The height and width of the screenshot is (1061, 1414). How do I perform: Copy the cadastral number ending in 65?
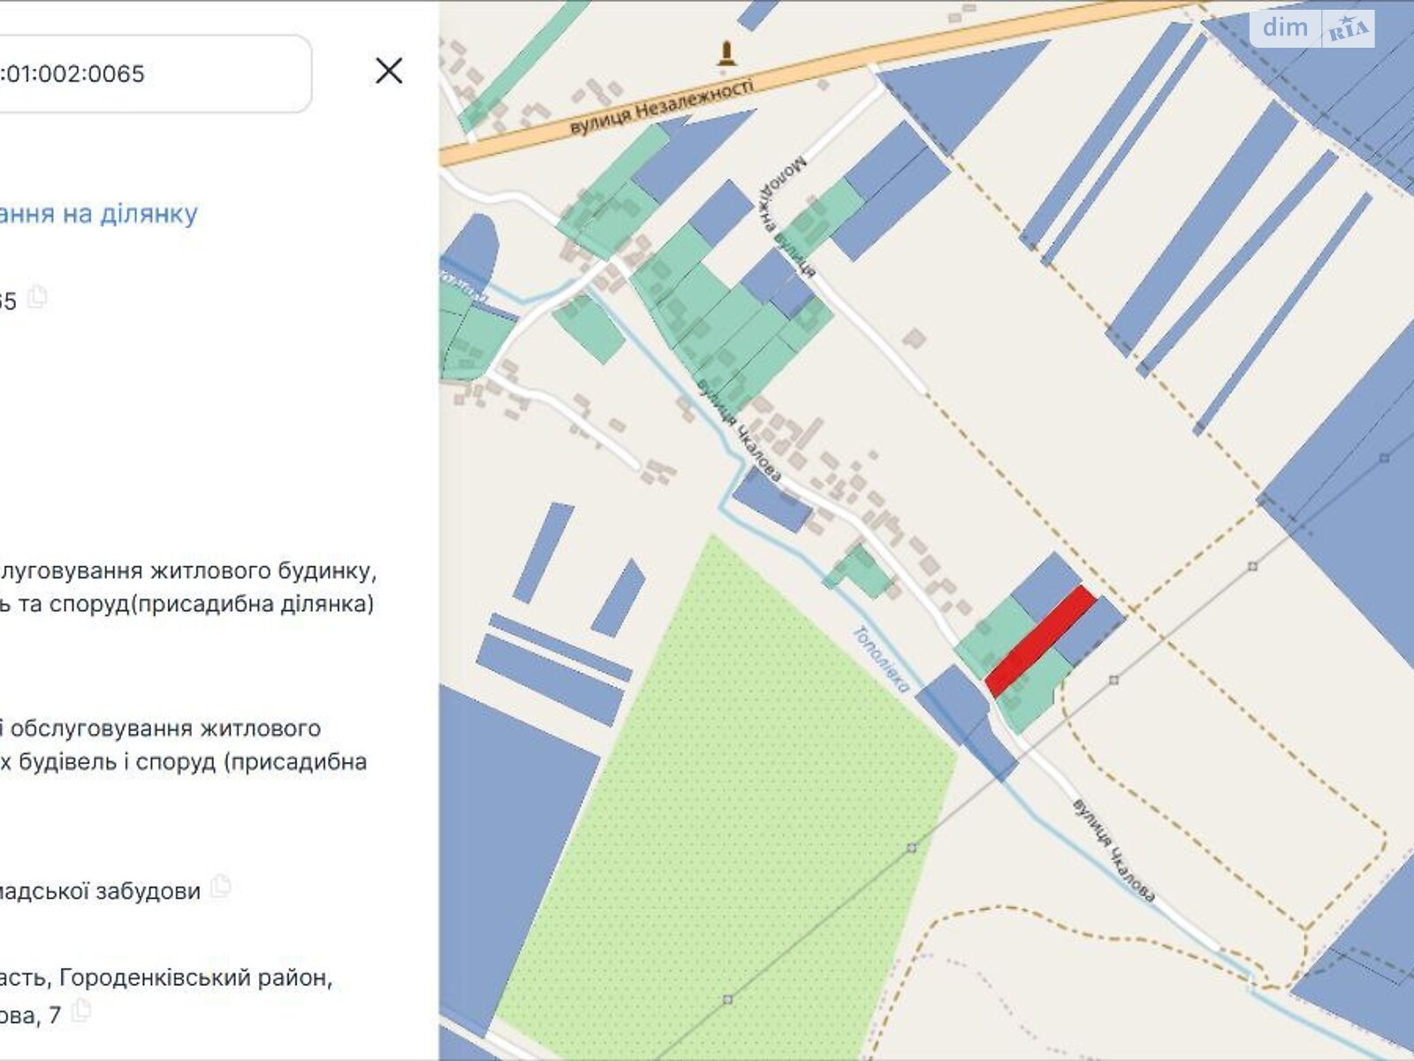click(37, 298)
